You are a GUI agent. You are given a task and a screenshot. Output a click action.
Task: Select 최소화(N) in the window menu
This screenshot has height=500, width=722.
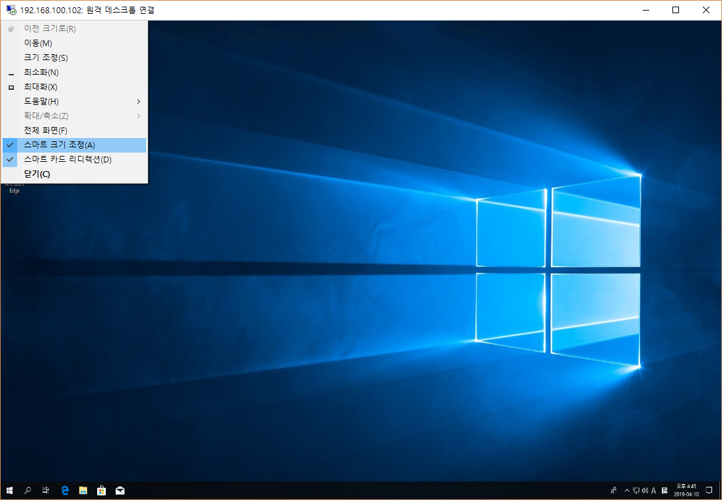[x=74, y=72]
